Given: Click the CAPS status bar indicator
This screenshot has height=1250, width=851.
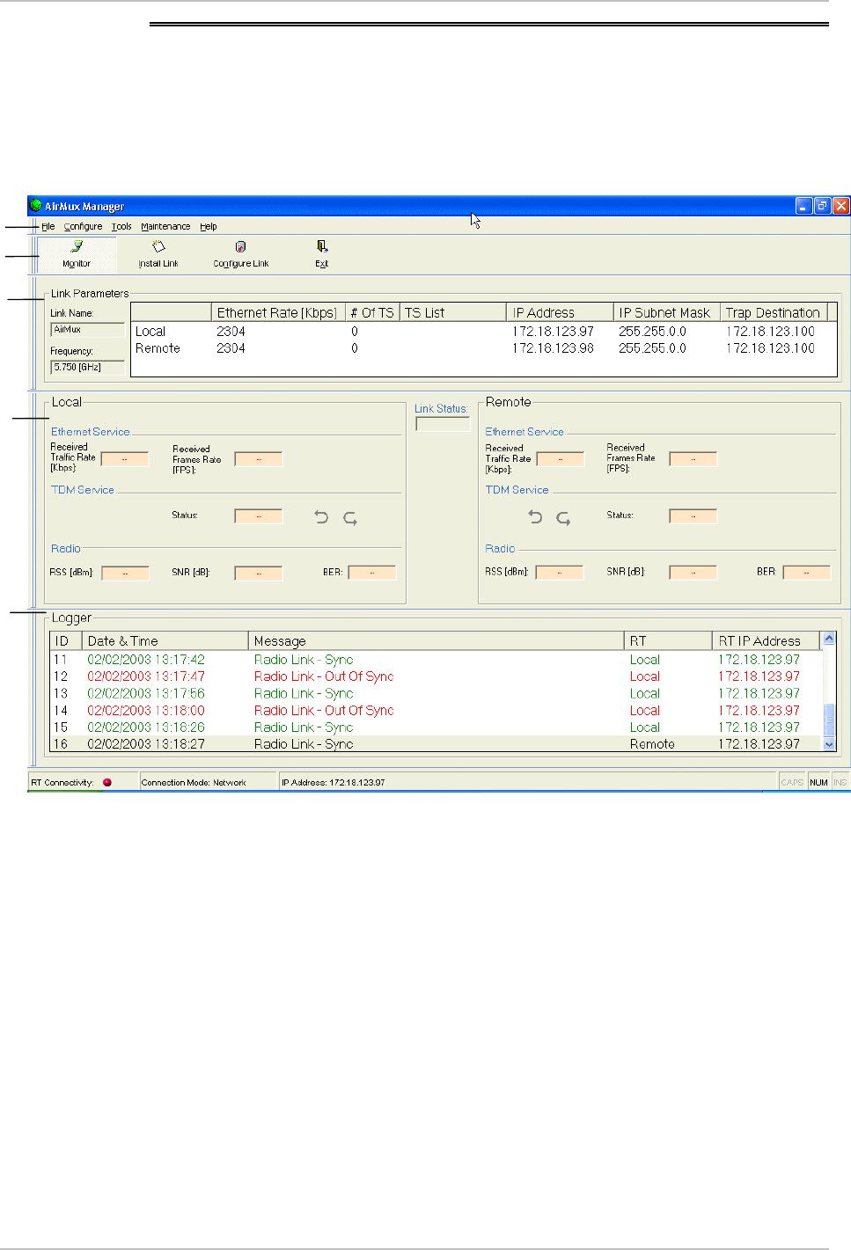Looking at the screenshot, I should (x=792, y=782).
